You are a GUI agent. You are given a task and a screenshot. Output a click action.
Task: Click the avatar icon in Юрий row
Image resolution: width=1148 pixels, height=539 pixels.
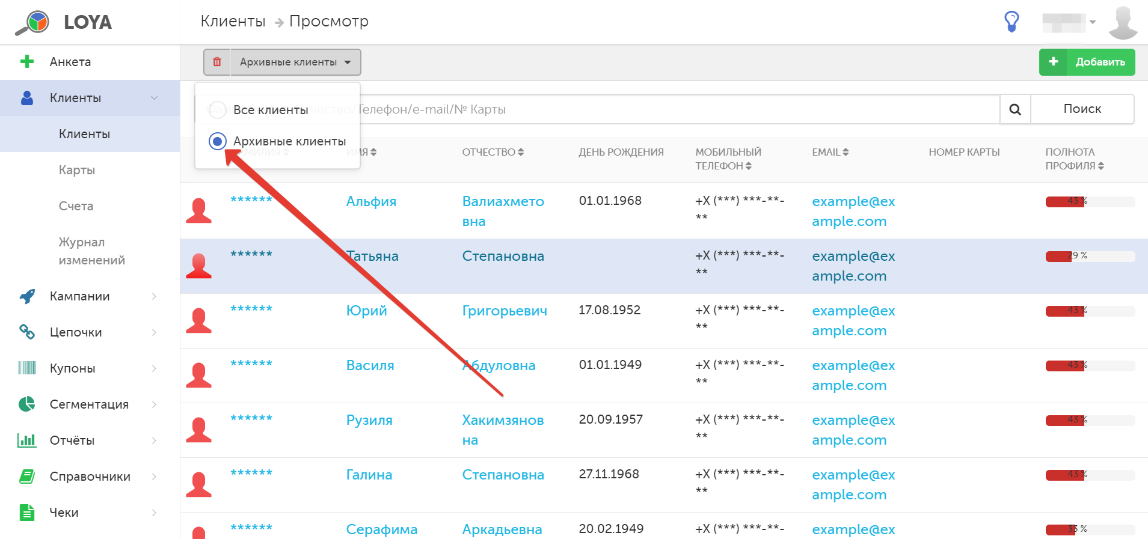198,320
